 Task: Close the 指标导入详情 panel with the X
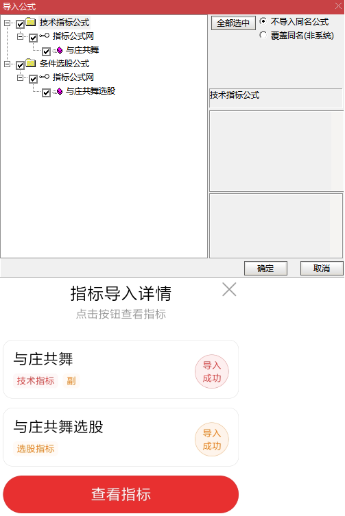[229, 289]
